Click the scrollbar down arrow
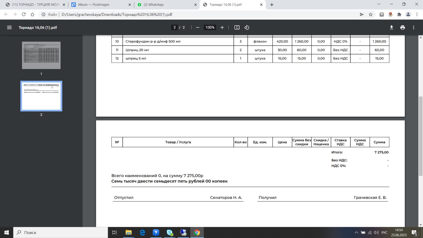The width and height of the screenshot is (423, 238). point(420,225)
